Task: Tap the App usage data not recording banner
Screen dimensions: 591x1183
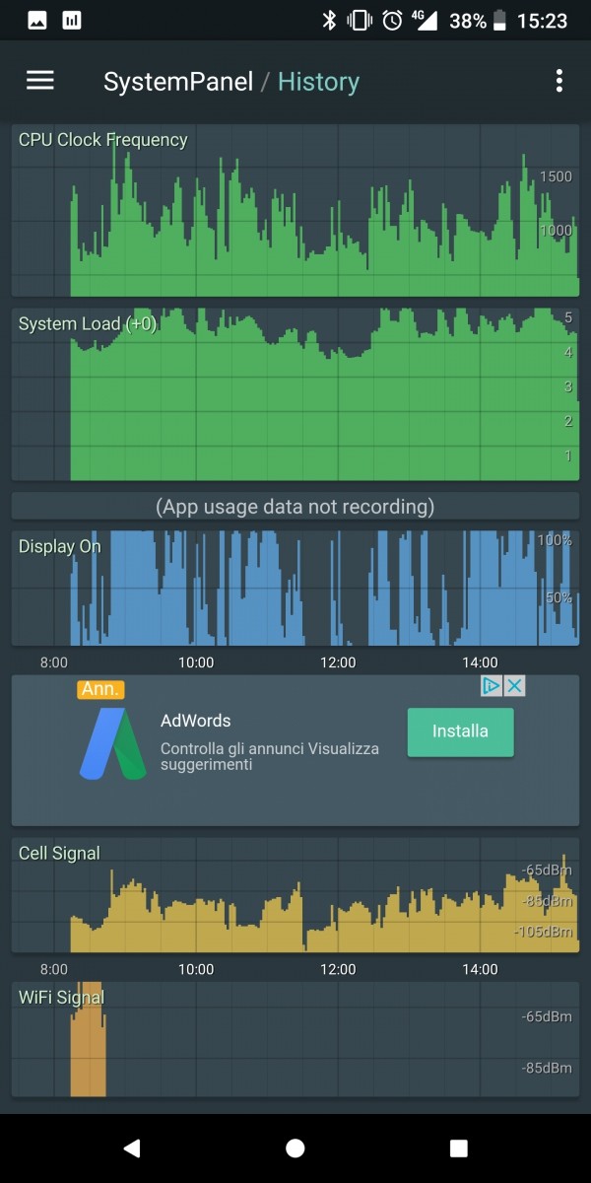Action: pyautogui.click(x=295, y=507)
